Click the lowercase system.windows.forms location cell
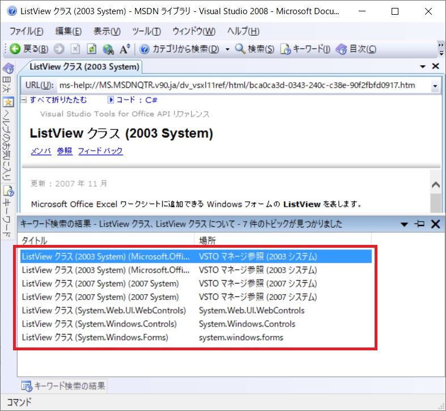The height and width of the screenshot is (411, 446). pyautogui.click(x=241, y=337)
